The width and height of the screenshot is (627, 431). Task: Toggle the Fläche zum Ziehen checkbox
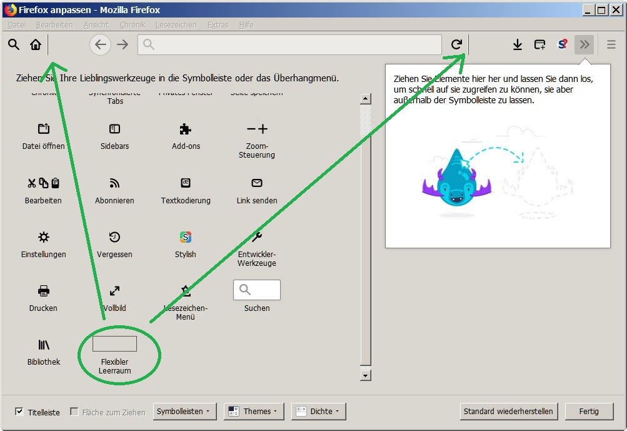[74, 412]
